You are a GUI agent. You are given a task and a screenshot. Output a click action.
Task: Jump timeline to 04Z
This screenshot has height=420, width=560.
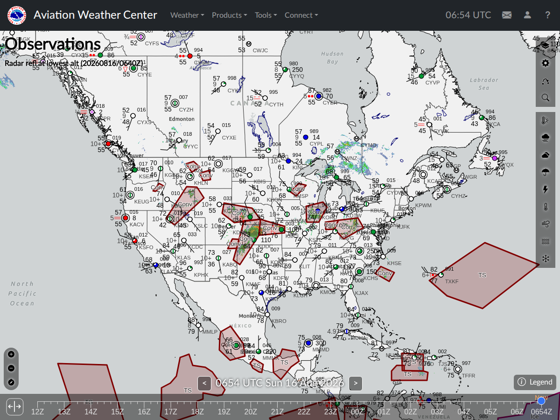[464, 411]
